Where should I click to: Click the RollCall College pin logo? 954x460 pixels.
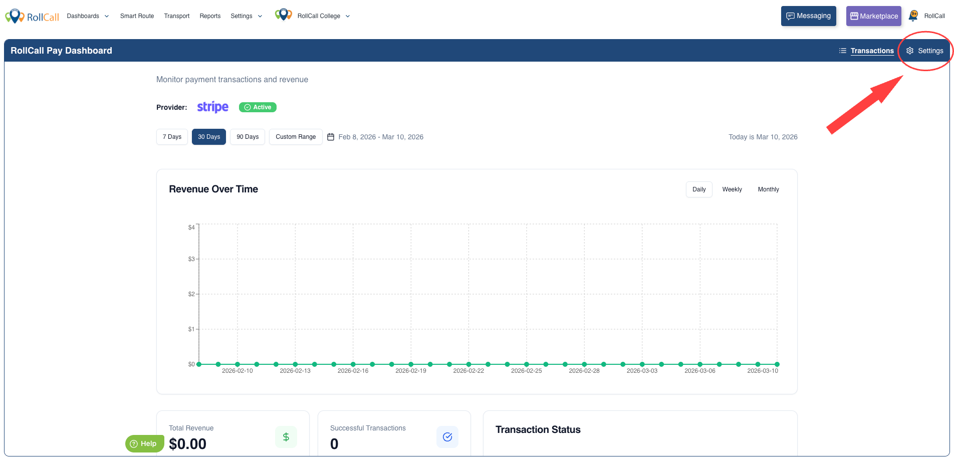pyautogui.click(x=283, y=15)
